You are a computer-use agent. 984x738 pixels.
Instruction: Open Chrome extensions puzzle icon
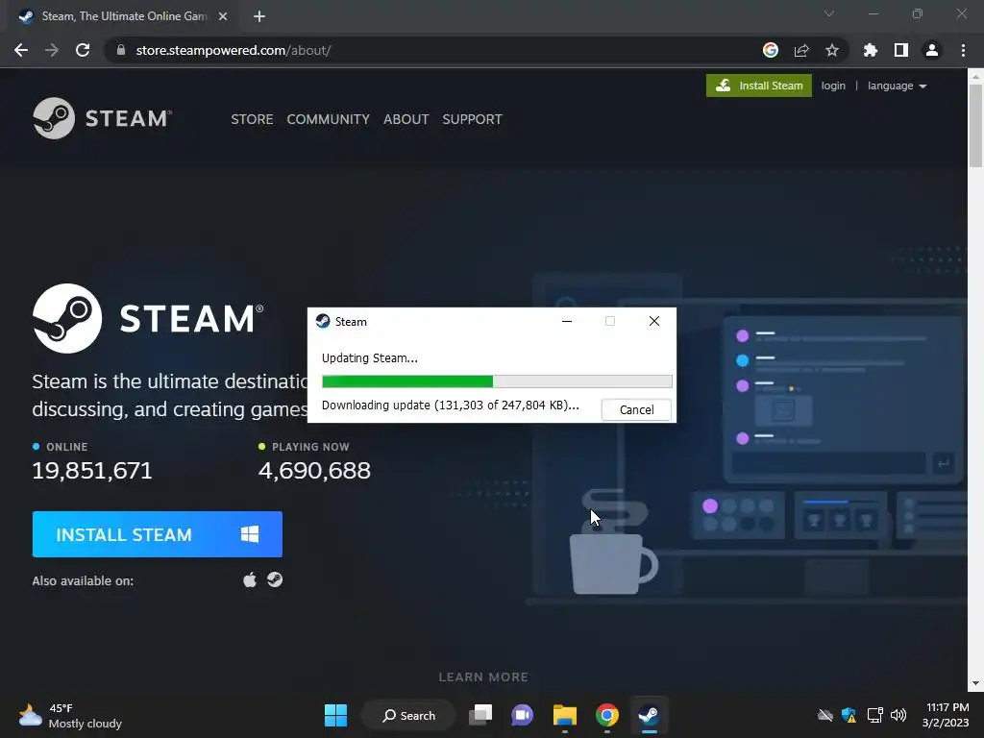[871, 50]
